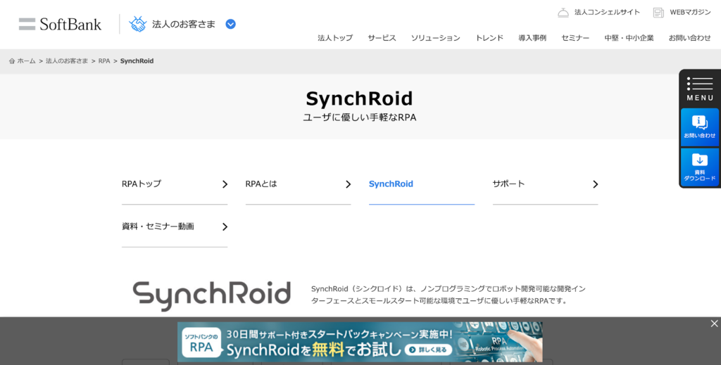The width and height of the screenshot is (721, 365).
Task: Click the concierge bell icon
Action: (563, 13)
